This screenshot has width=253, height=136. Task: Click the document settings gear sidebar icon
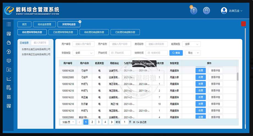pos(9,88)
